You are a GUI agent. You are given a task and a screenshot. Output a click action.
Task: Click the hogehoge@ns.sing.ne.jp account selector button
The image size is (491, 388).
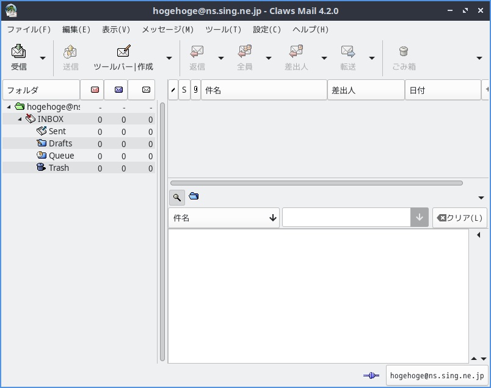437,375
